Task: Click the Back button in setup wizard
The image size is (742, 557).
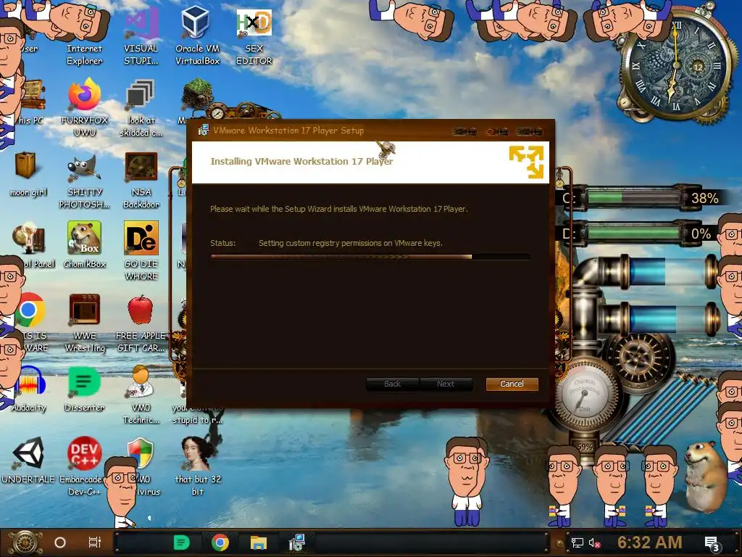Action: 392,384
